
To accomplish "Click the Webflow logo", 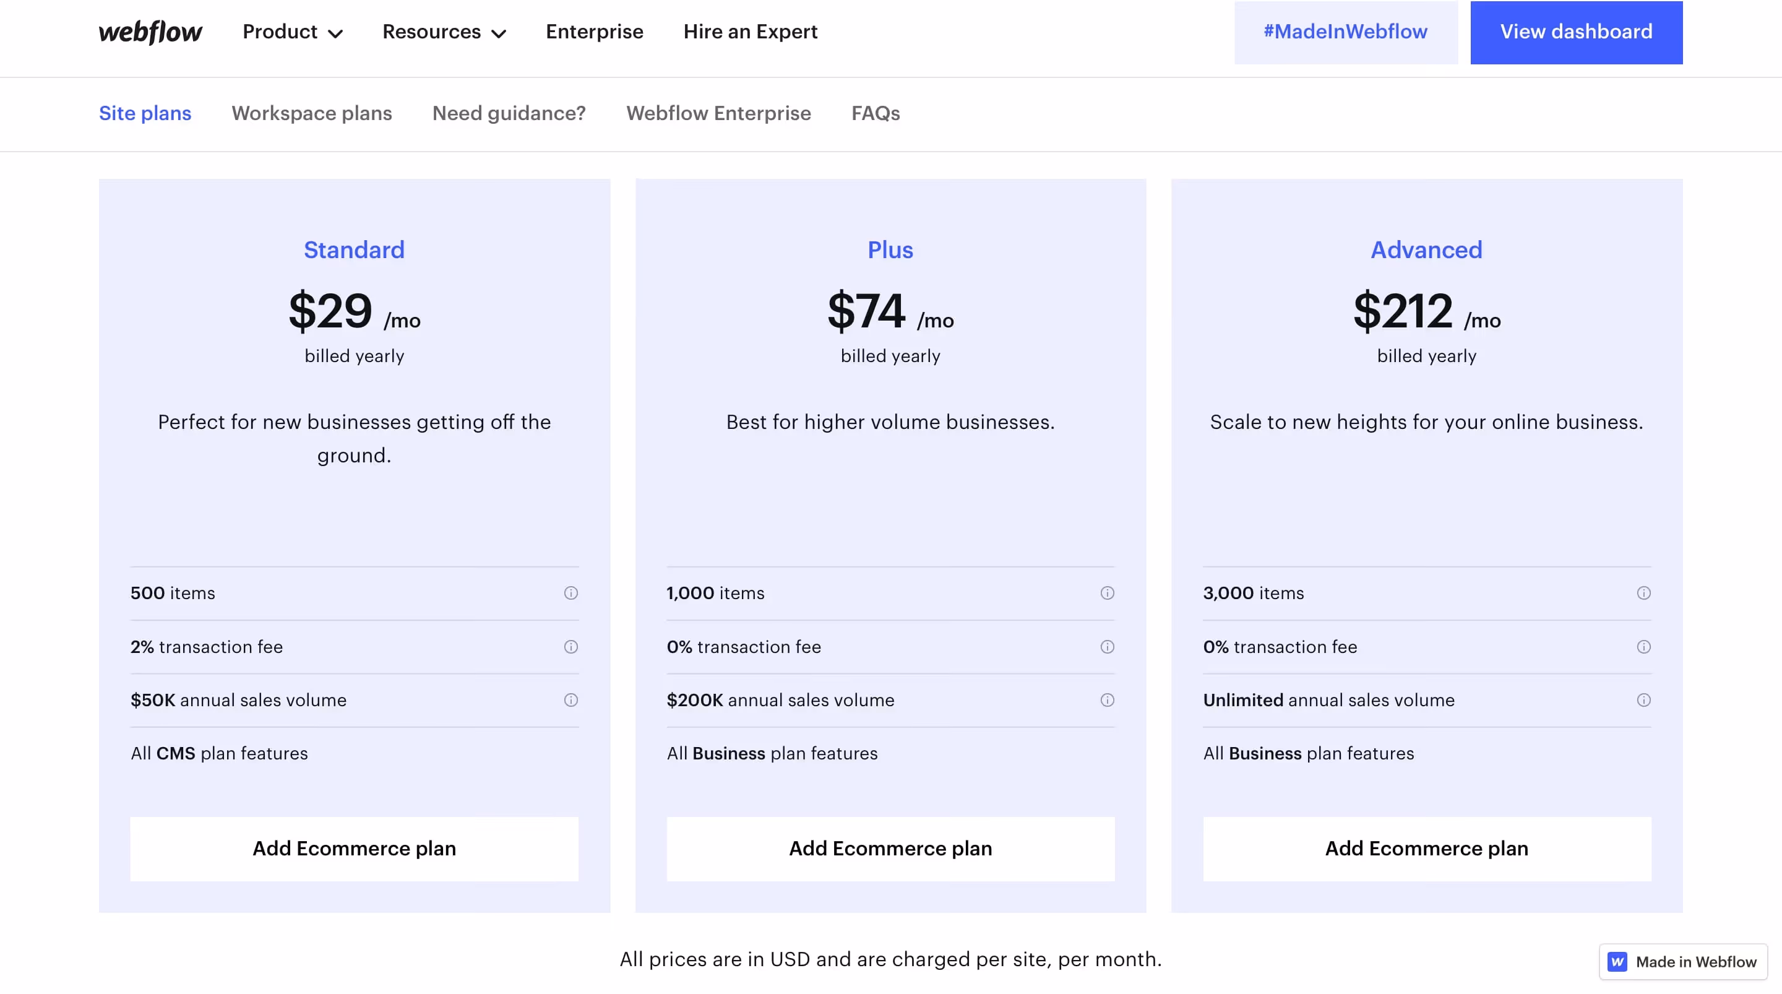I will coord(150,32).
